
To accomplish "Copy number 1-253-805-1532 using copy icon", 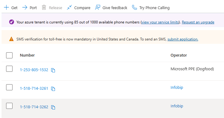I will pos(53,70).
